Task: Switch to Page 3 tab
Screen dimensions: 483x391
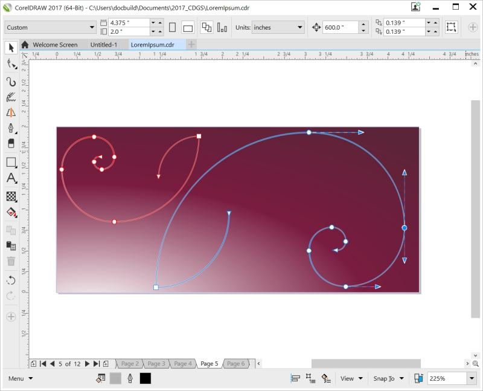Action: (x=156, y=364)
